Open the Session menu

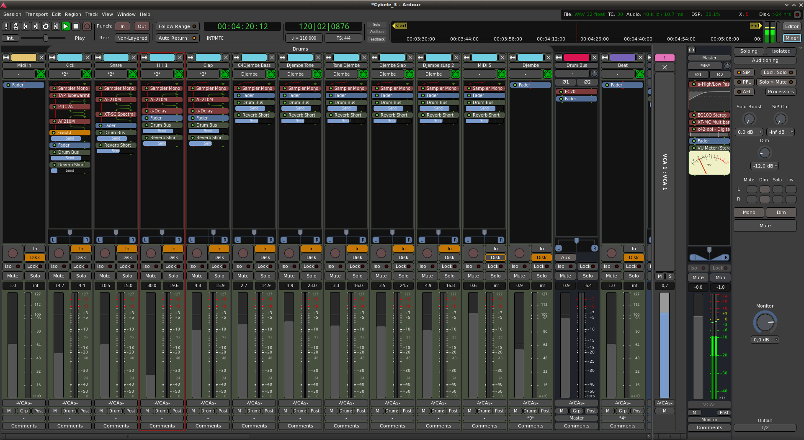click(12, 14)
